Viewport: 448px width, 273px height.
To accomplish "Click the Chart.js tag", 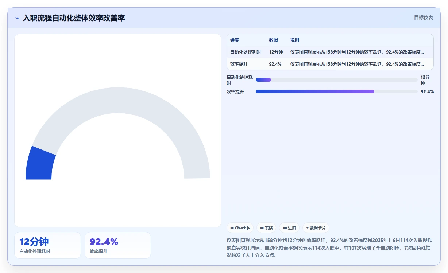I will [x=240, y=228].
